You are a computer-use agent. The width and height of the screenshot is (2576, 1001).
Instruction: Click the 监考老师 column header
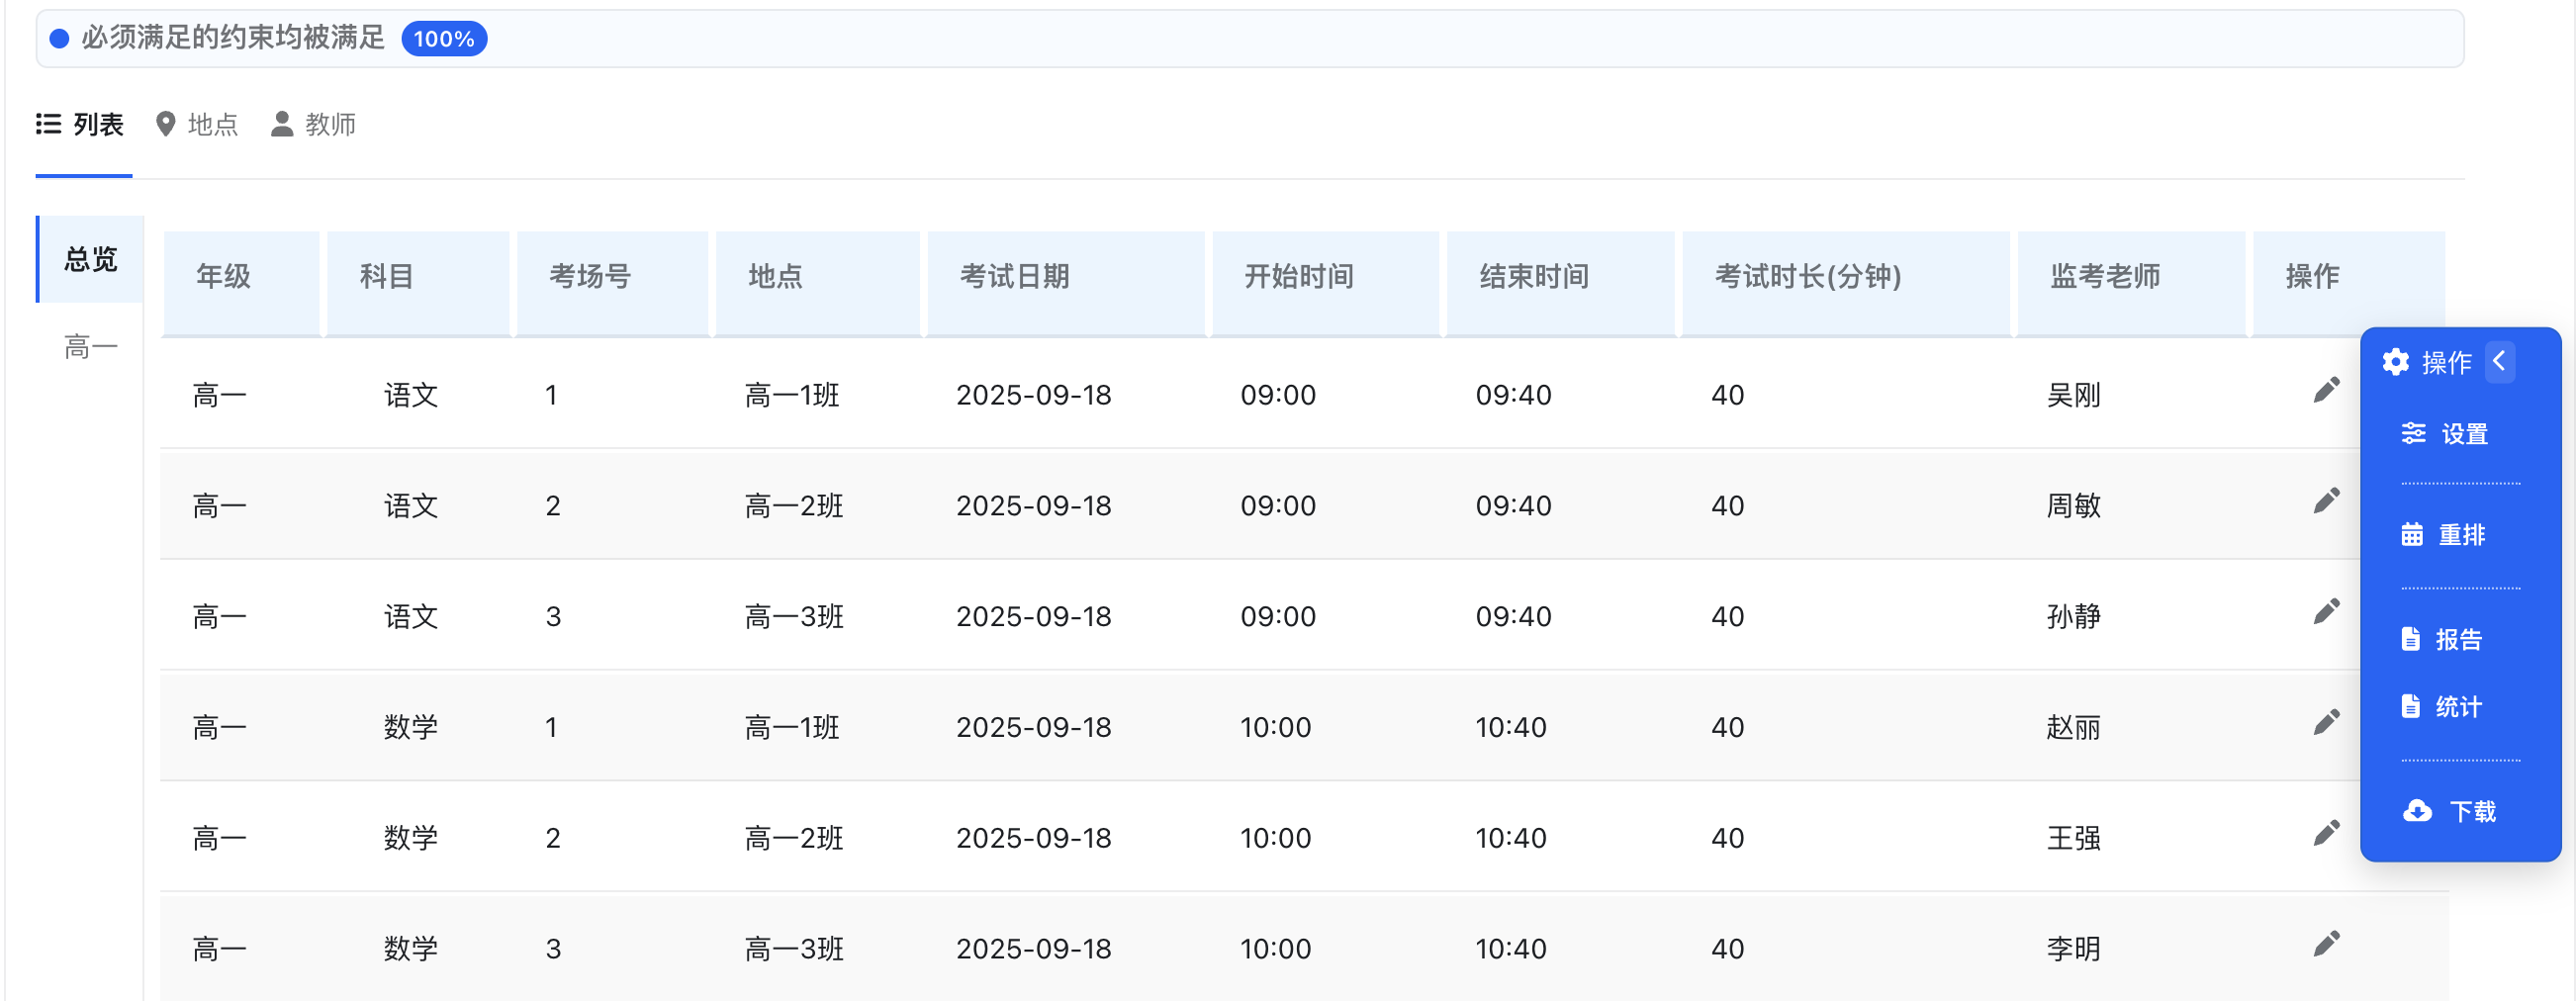[2103, 277]
